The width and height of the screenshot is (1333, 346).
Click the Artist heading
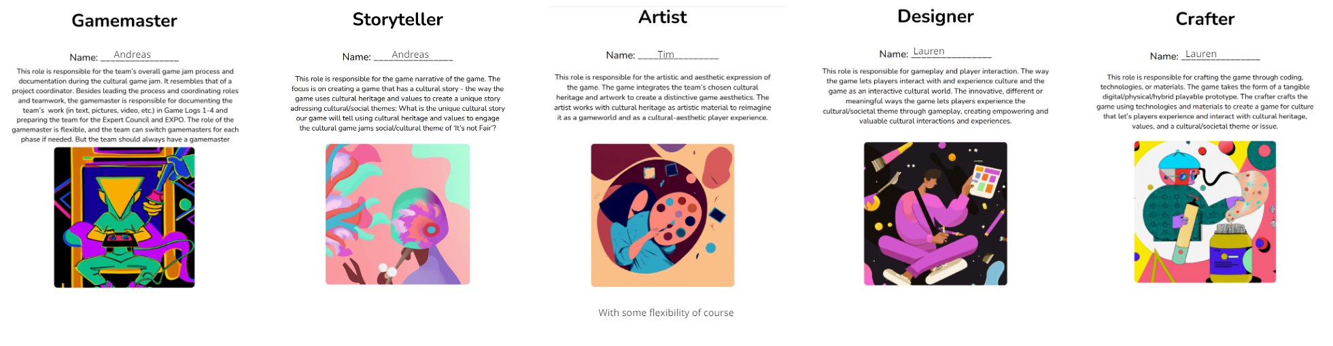pyautogui.click(x=663, y=17)
